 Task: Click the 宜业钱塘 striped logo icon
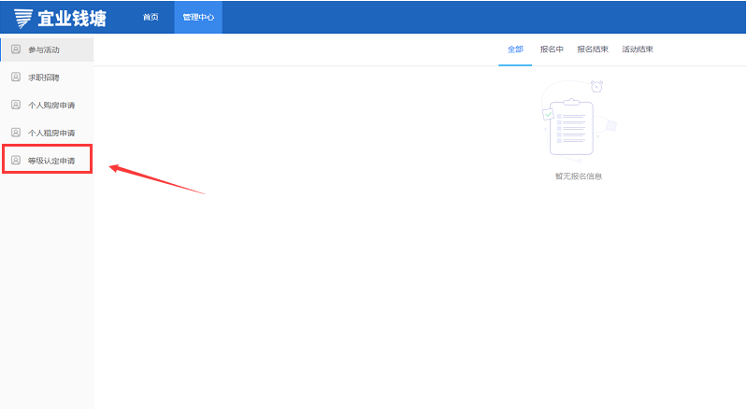click(x=22, y=18)
